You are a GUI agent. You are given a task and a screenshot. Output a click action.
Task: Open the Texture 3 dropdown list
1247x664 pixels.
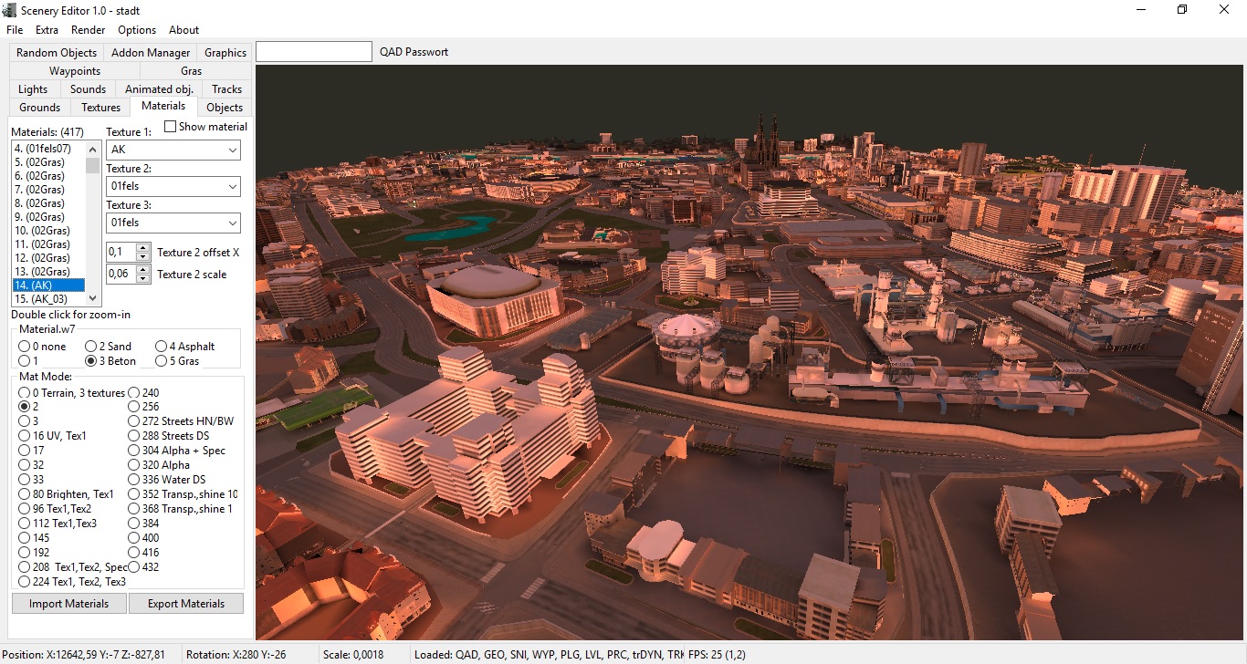[x=232, y=223]
